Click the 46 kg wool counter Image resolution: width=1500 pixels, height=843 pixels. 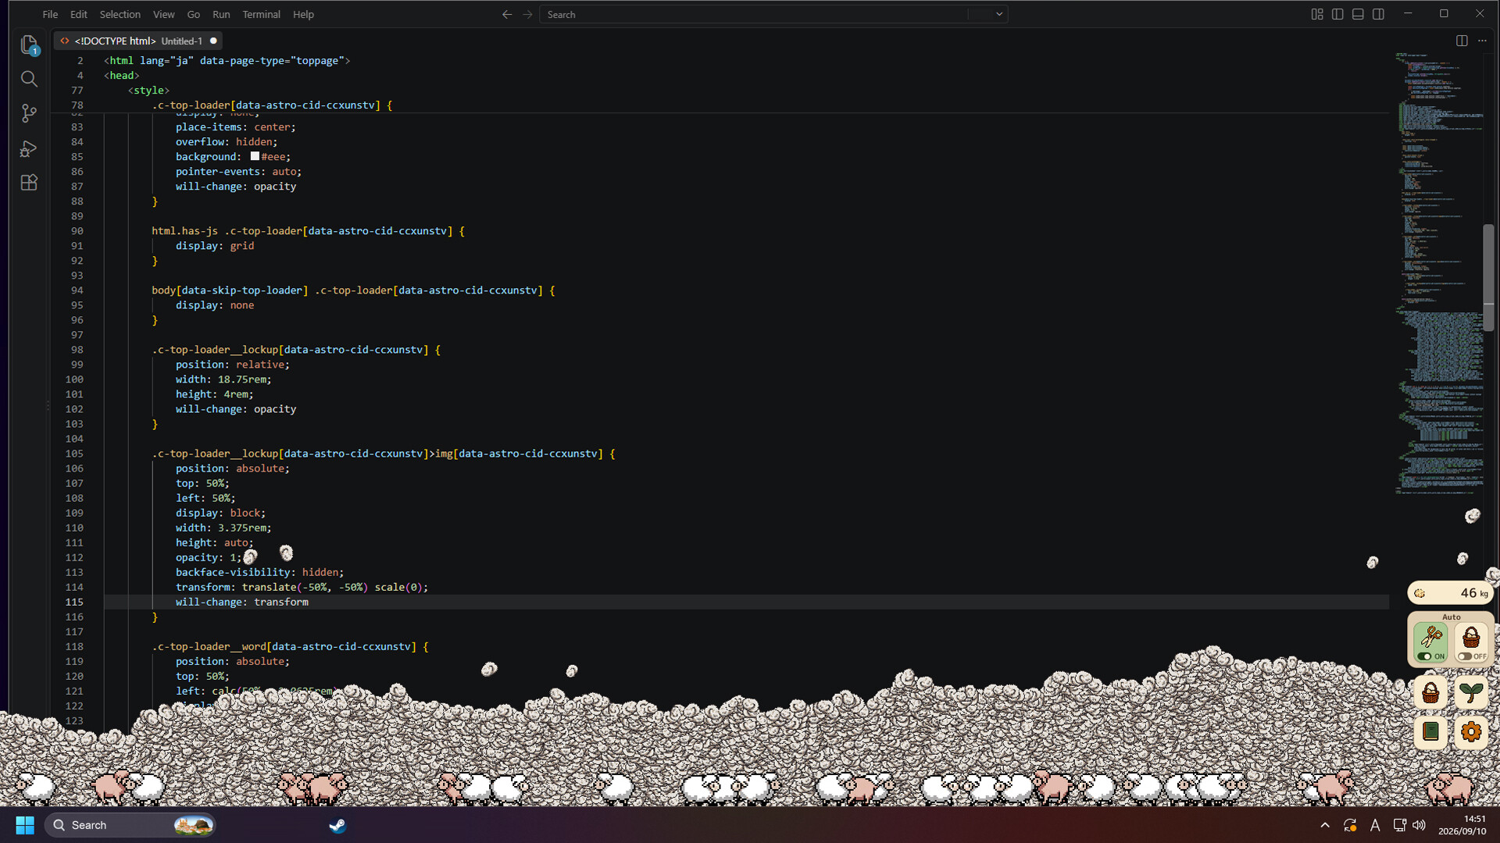(x=1451, y=593)
